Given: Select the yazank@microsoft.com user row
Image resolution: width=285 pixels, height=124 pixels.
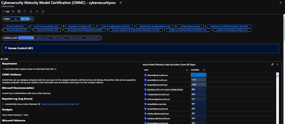Looking at the screenshot, I should pyautogui.click(x=209, y=80).
